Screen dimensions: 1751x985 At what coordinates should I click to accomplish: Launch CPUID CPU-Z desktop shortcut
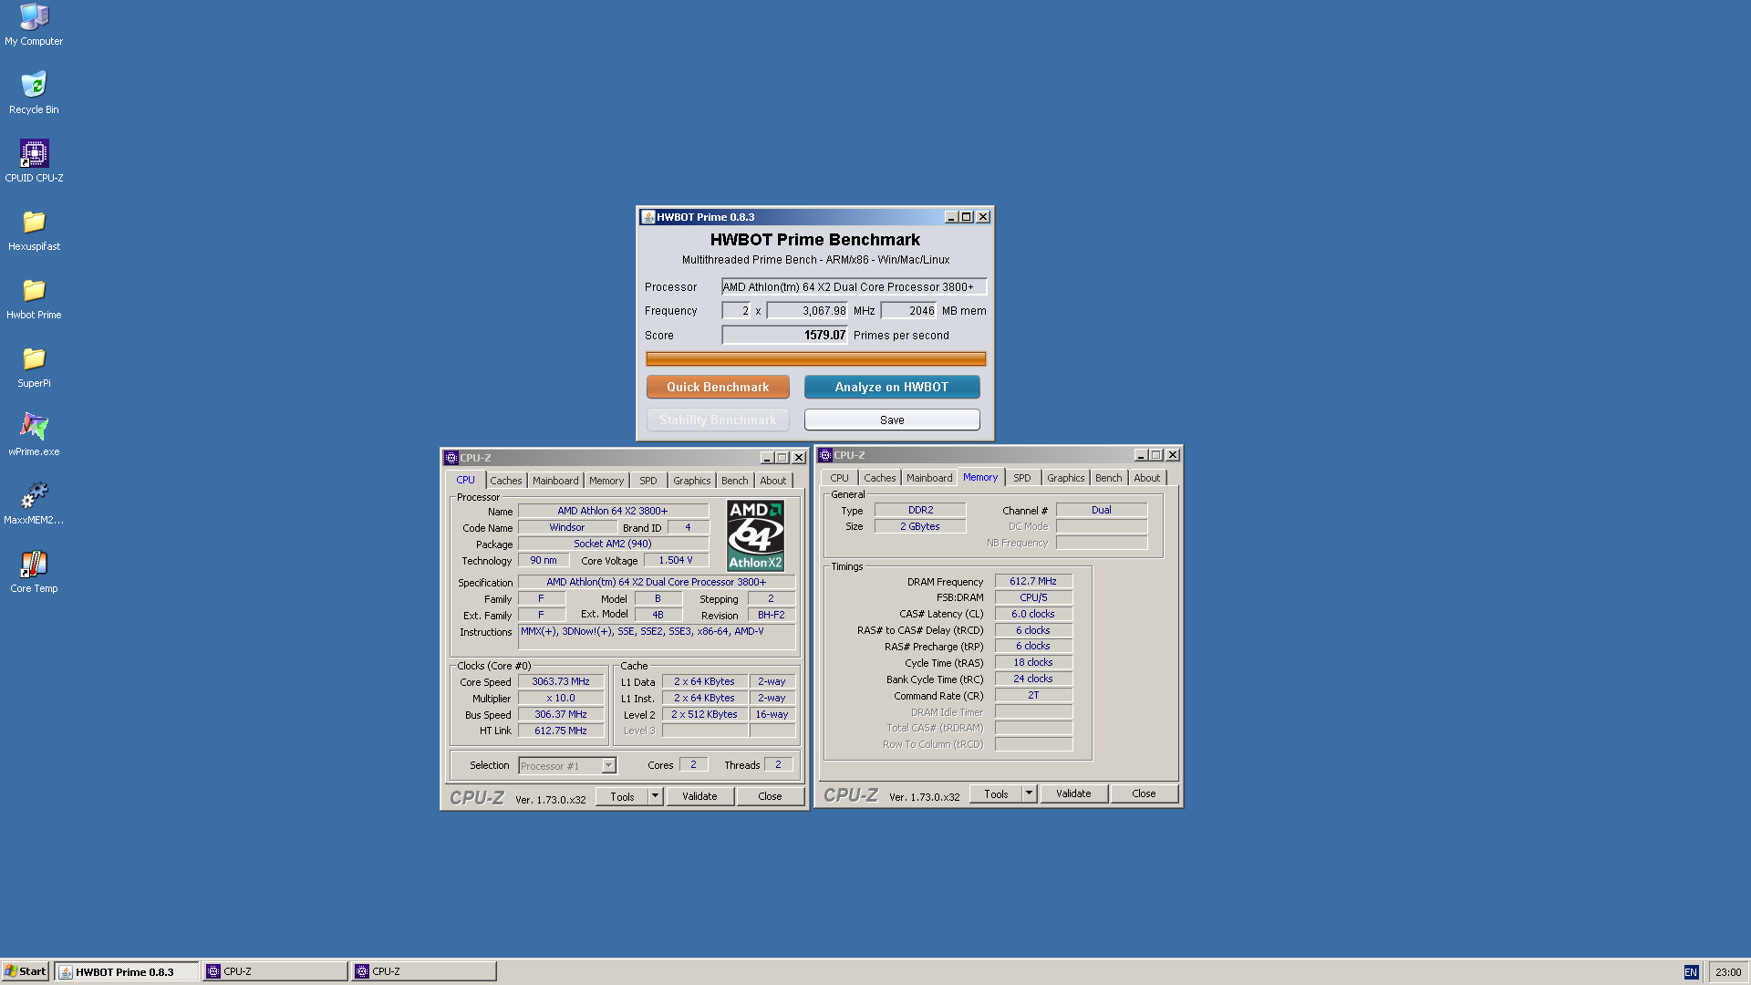point(34,161)
